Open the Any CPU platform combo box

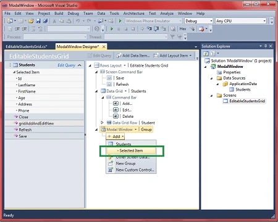241,21
